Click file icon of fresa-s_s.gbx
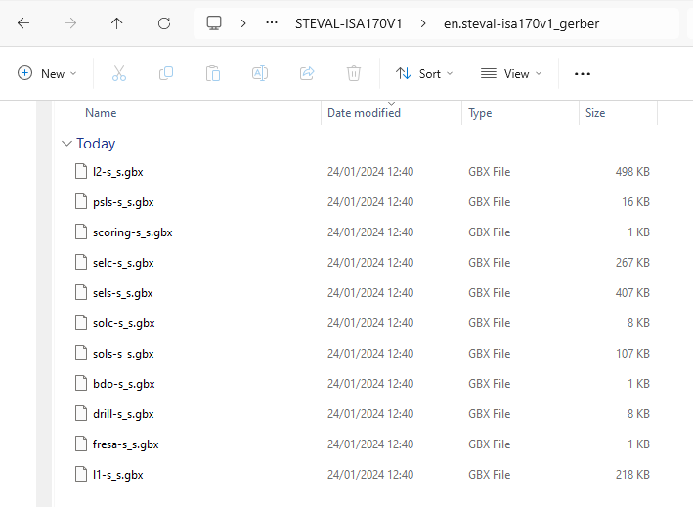Screen dimensions: 693x507 (x=81, y=444)
